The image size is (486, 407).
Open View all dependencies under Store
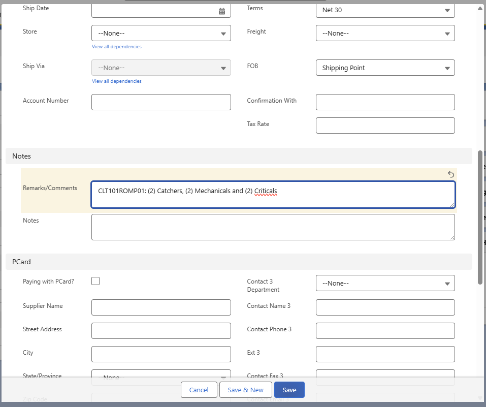pyautogui.click(x=116, y=47)
